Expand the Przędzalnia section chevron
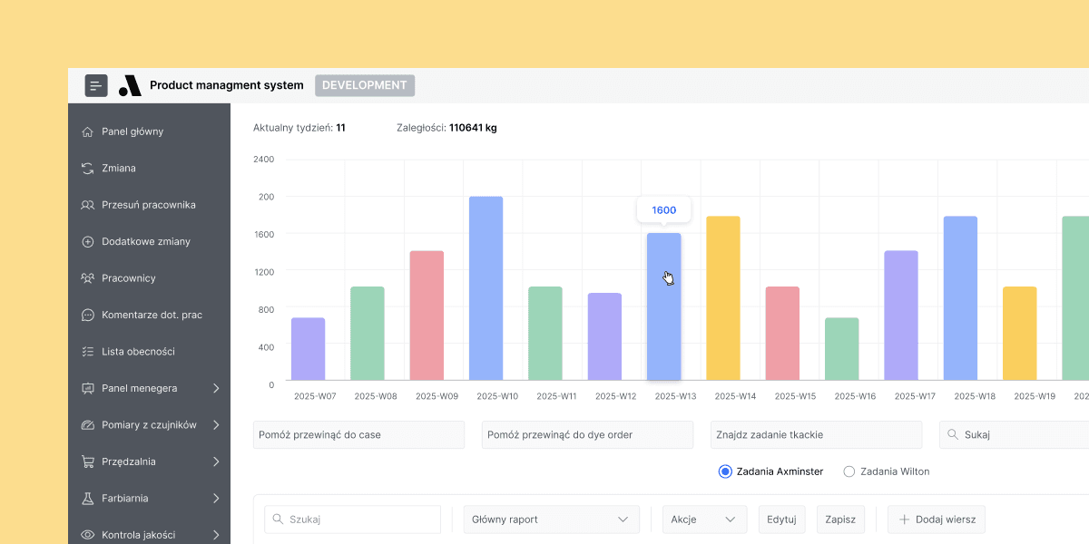The image size is (1089, 544). click(x=216, y=462)
